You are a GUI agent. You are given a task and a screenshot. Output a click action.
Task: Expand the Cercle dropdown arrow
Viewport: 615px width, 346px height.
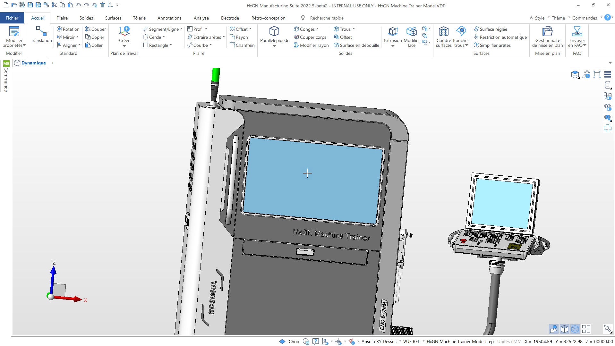pos(164,37)
